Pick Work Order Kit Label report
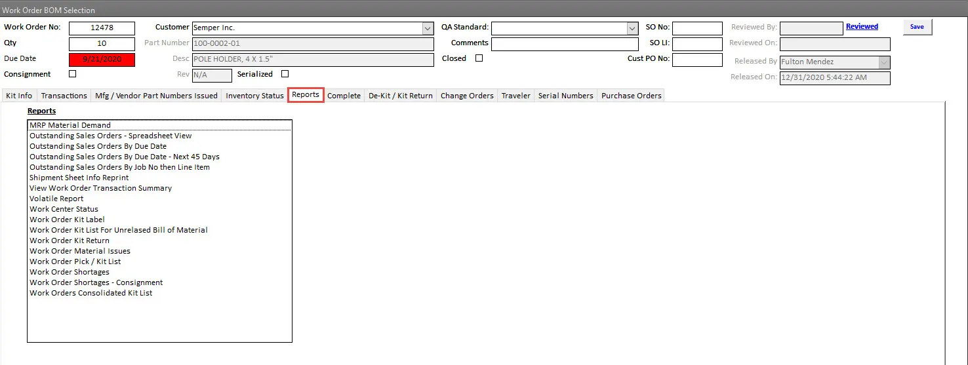Viewport: 968px width, 365px height. click(x=67, y=220)
